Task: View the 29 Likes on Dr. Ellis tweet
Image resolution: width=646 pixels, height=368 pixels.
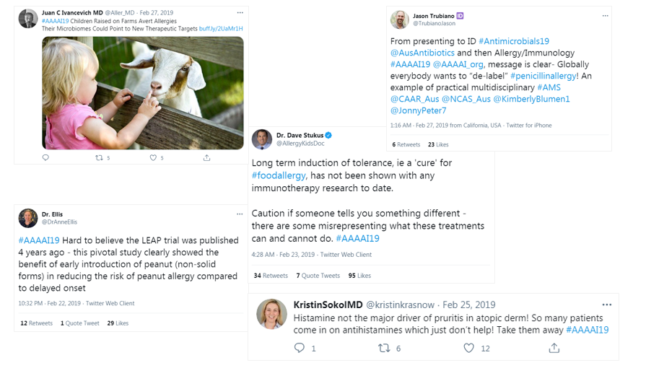Action: (118, 323)
